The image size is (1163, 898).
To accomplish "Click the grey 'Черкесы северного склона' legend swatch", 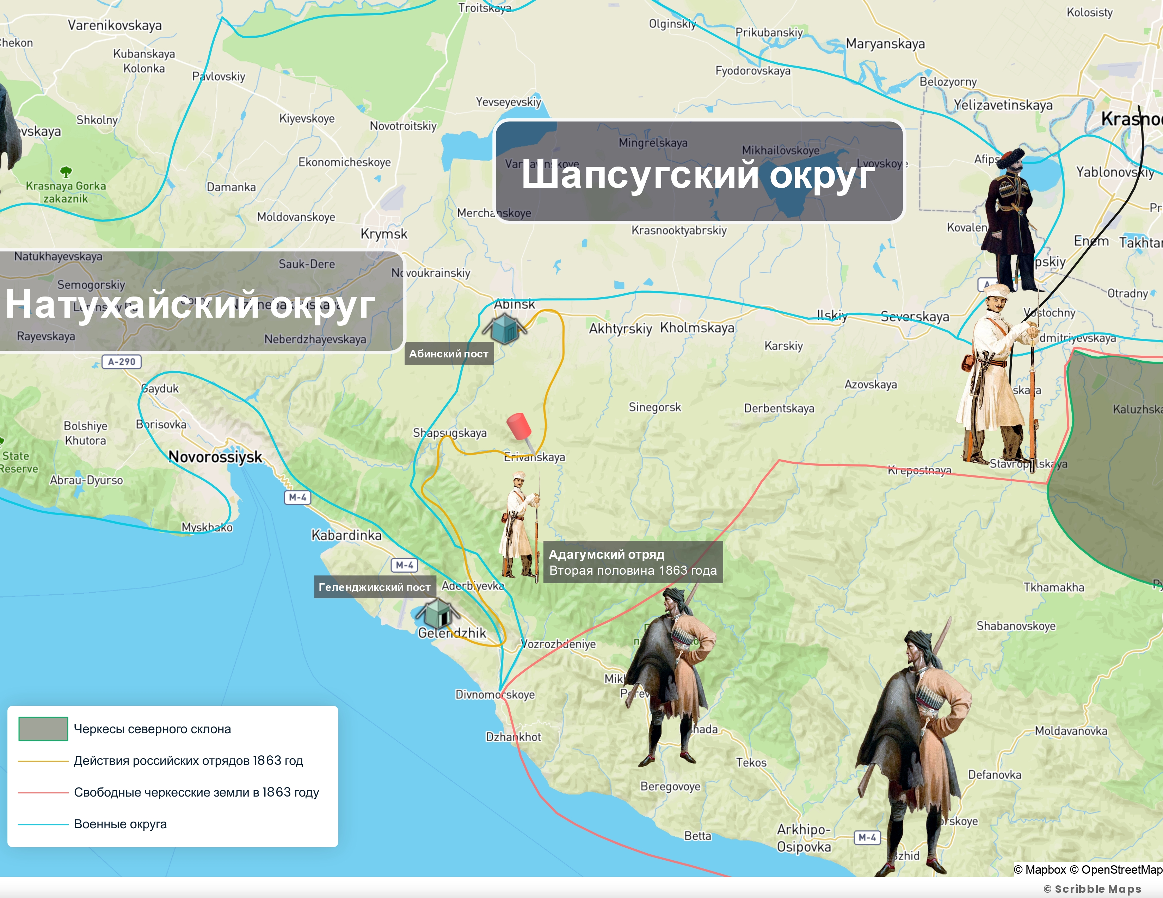I will pos(43,729).
